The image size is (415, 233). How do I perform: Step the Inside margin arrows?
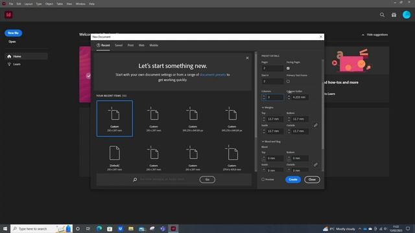point(264,131)
